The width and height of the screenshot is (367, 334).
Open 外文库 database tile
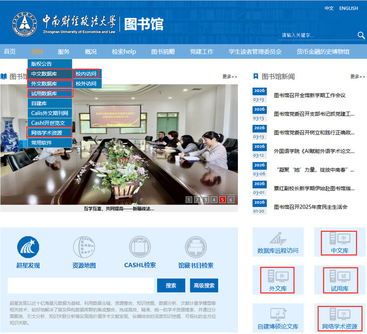(x=278, y=280)
